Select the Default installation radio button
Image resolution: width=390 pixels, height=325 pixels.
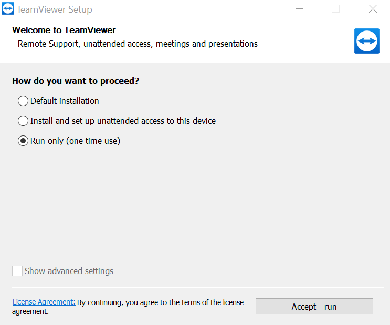point(23,101)
